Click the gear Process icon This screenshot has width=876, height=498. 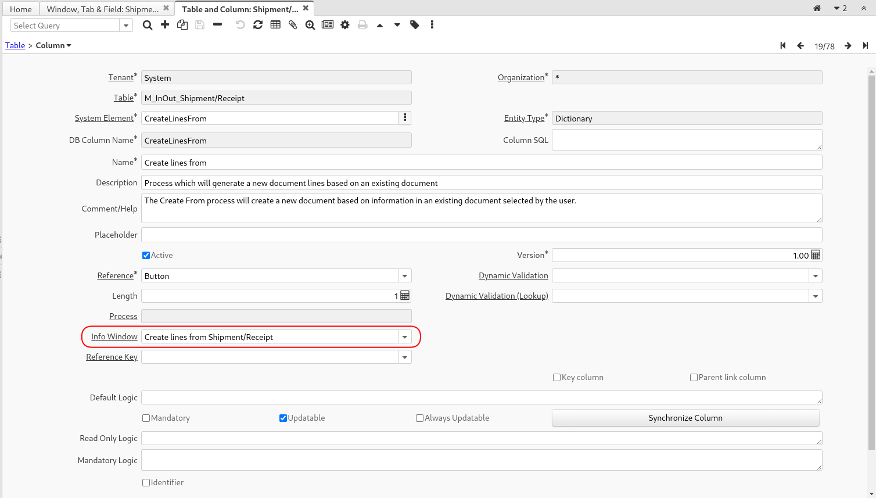(x=345, y=25)
